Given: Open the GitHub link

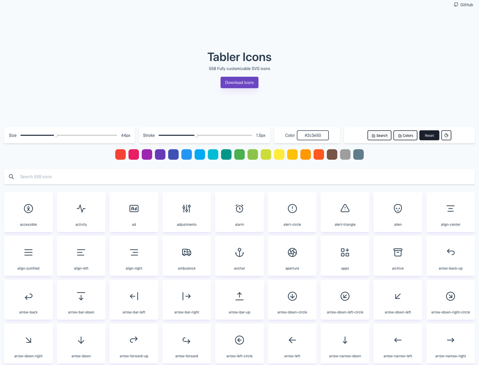Looking at the screenshot, I should coord(463,5).
